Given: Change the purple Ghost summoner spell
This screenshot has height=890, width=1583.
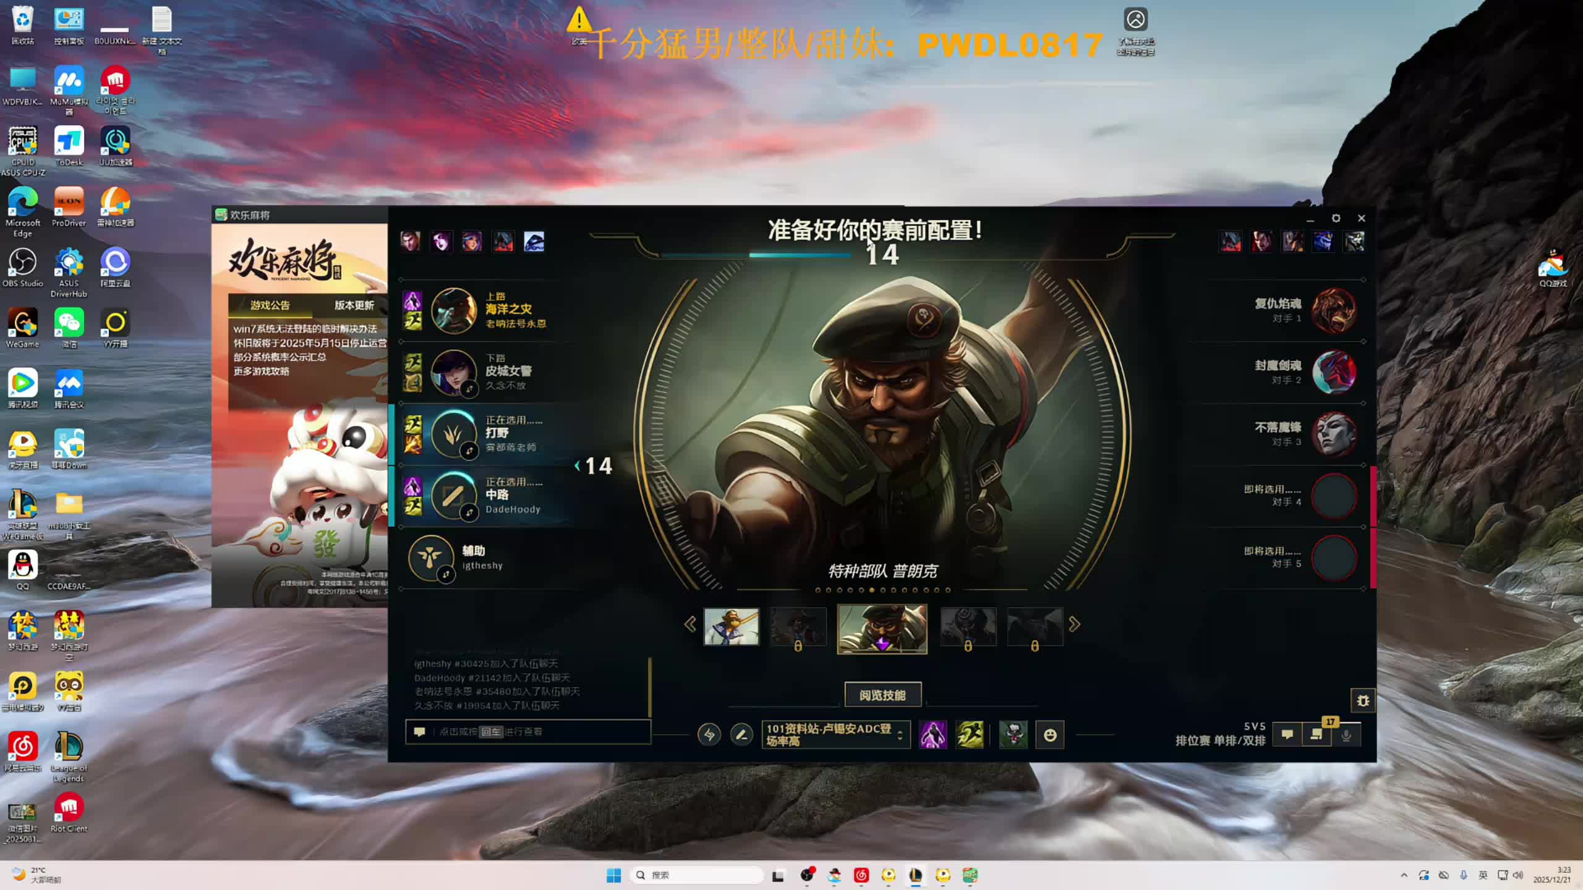Looking at the screenshot, I should [x=932, y=735].
